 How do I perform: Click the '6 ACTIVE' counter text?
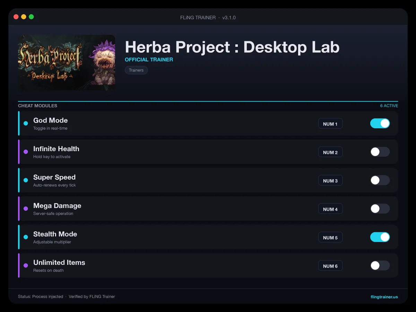click(x=389, y=106)
